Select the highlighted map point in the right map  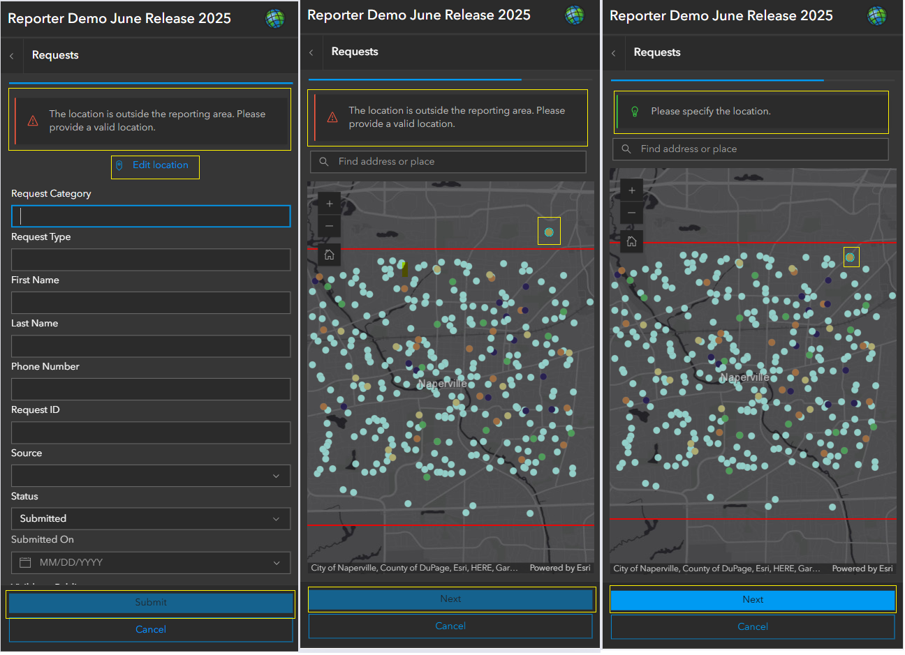[x=850, y=257]
